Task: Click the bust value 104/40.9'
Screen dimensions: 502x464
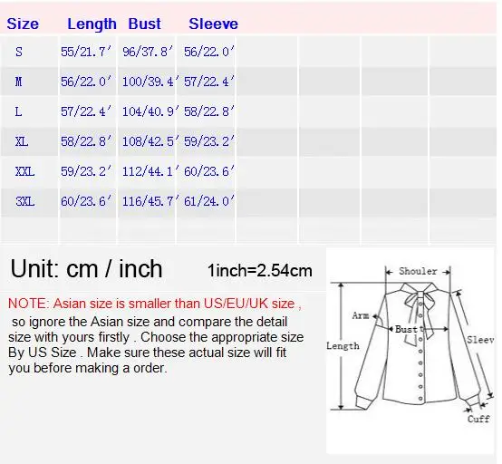Action: (150, 111)
